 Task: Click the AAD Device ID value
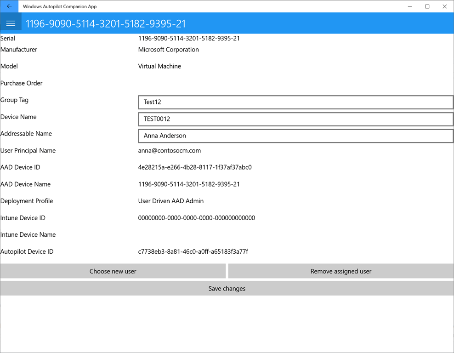point(195,167)
